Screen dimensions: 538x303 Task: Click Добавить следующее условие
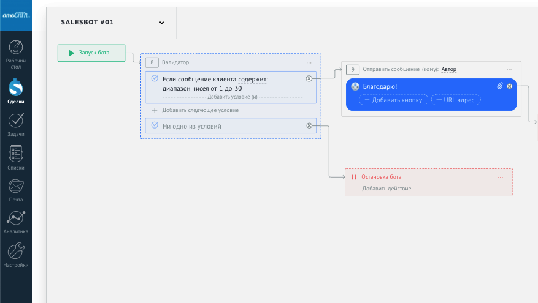[200, 110]
